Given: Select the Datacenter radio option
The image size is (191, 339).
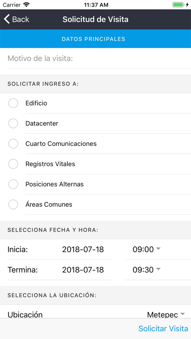Looking at the screenshot, I should 13,123.
